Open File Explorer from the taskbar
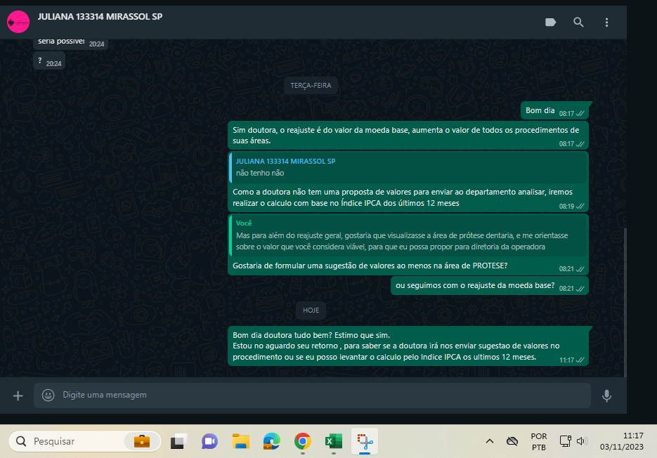This screenshot has width=657, height=458. [x=241, y=441]
